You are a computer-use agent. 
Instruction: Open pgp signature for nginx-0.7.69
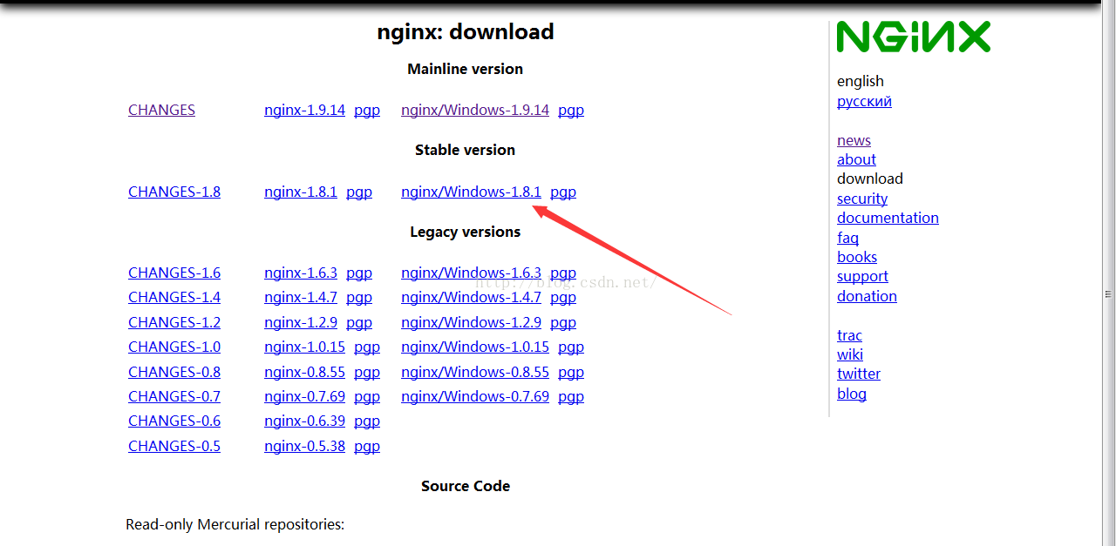point(367,397)
